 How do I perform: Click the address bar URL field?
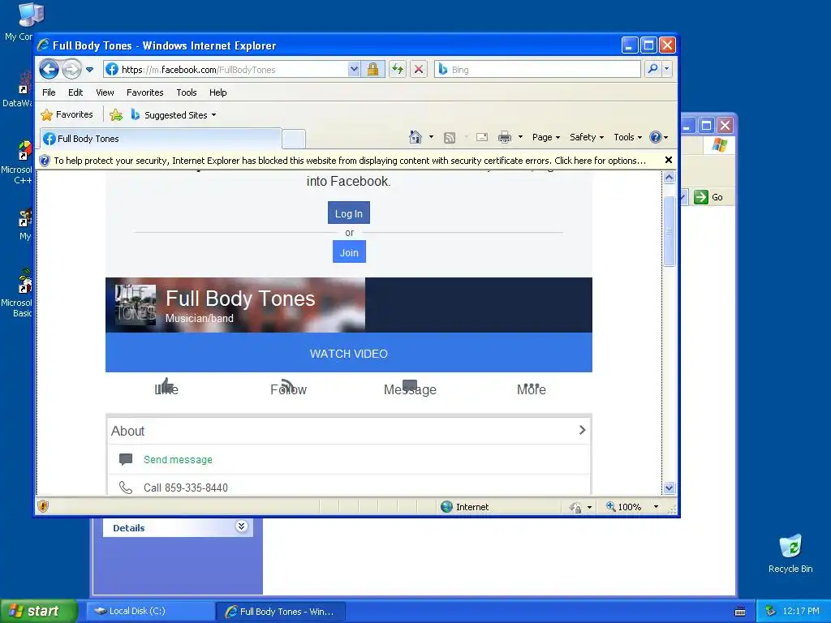(226, 70)
